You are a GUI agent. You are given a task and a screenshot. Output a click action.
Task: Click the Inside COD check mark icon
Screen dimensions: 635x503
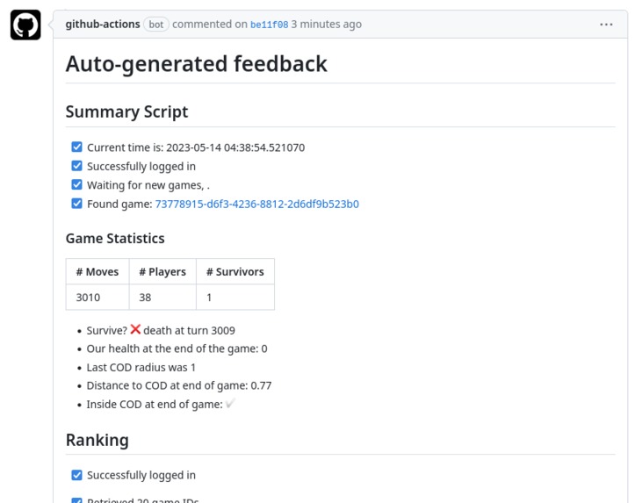230,403
